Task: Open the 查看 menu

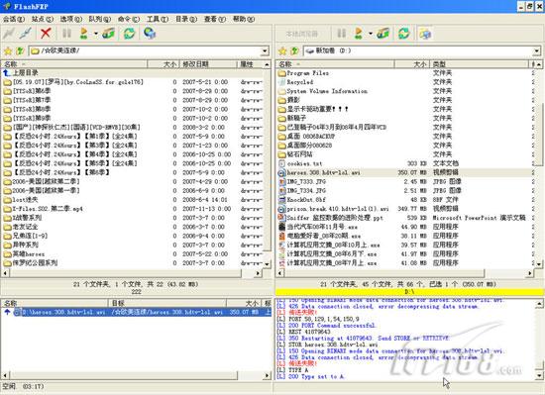Action: coord(214,19)
